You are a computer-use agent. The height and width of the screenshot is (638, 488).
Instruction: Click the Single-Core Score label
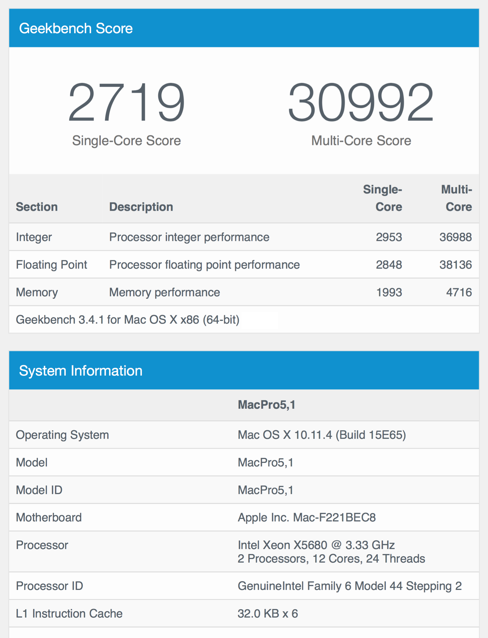126,141
